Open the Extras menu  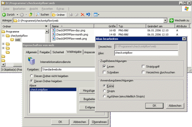(60, 9)
